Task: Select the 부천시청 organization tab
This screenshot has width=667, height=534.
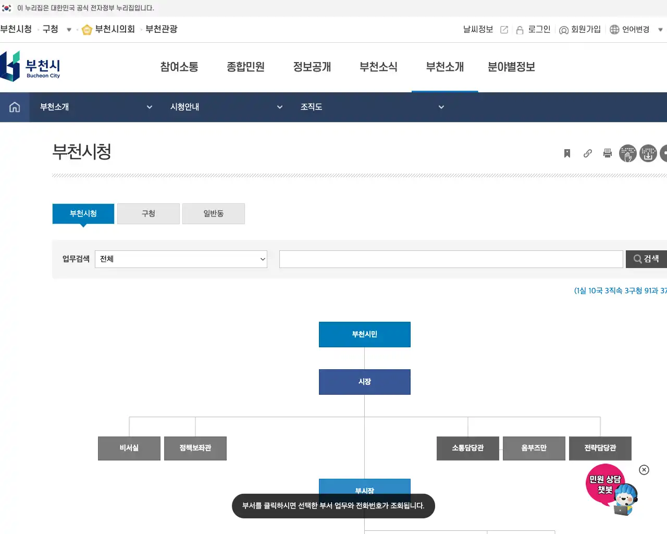Action: [x=83, y=214]
